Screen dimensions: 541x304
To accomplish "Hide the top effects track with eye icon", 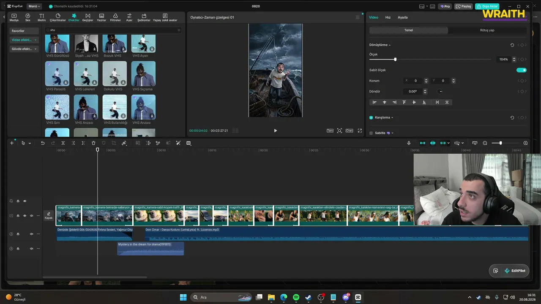I will (x=25, y=201).
